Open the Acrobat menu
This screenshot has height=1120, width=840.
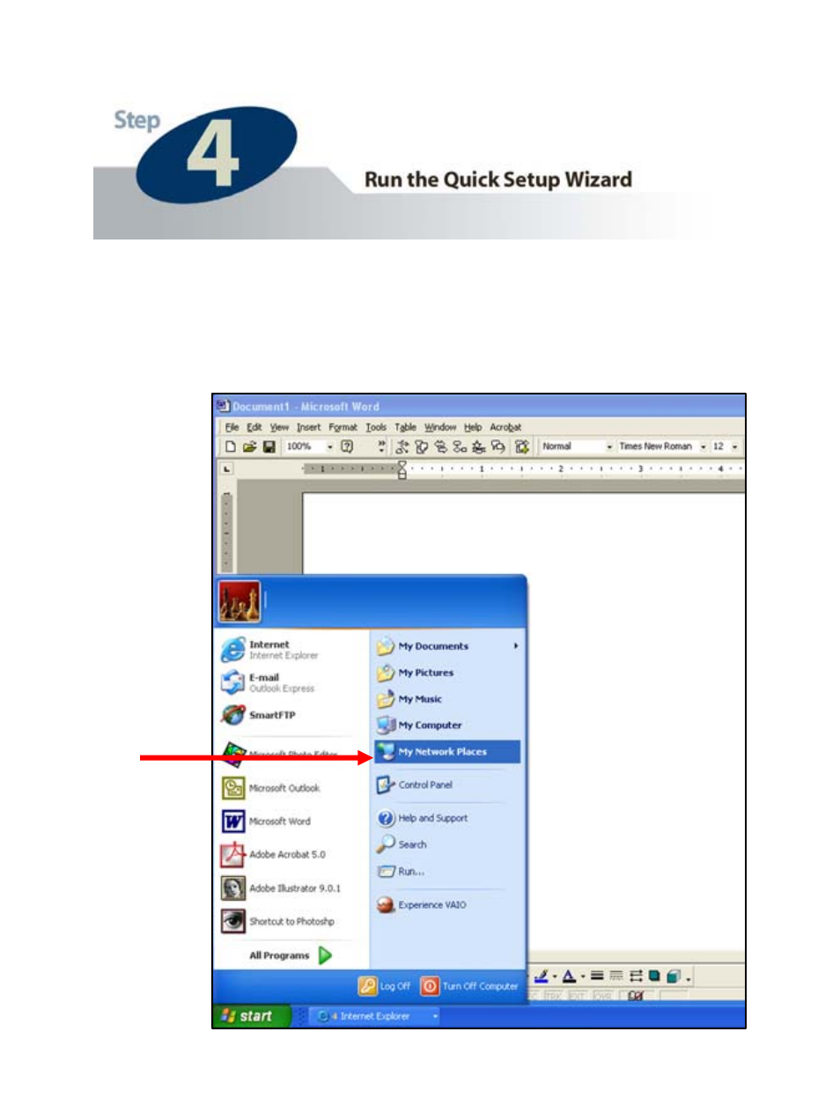[x=505, y=427]
